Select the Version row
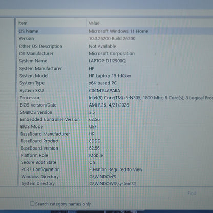 click(115, 39)
